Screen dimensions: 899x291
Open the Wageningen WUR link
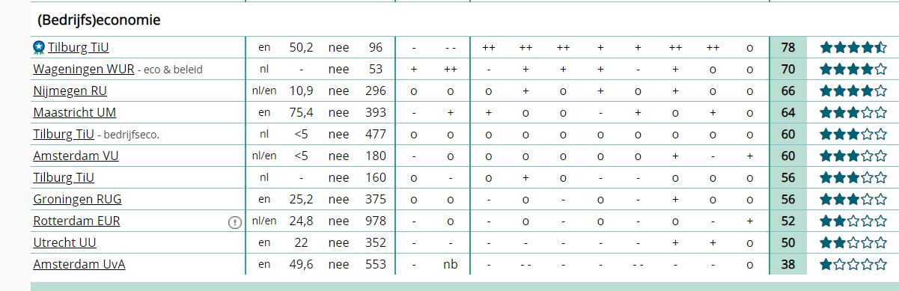pos(84,70)
